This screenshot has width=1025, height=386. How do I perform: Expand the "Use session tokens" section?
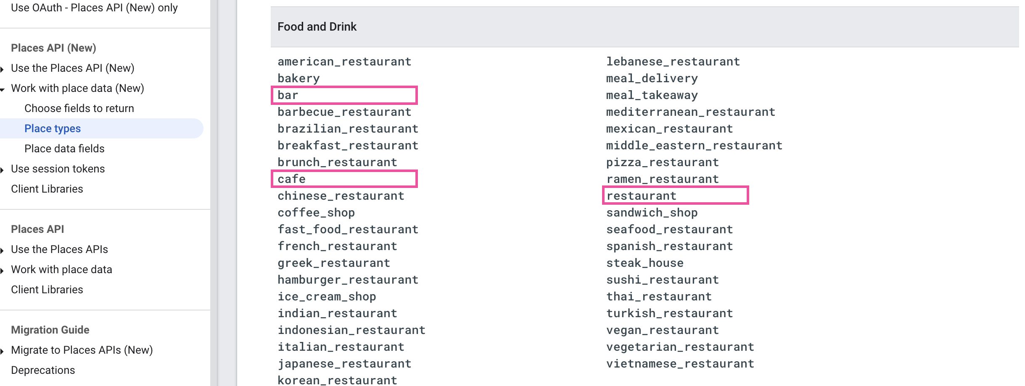(58, 169)
